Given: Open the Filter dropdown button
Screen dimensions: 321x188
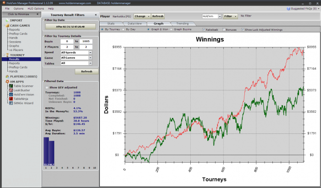Looking at the screenshot, I should pos(230,16).
